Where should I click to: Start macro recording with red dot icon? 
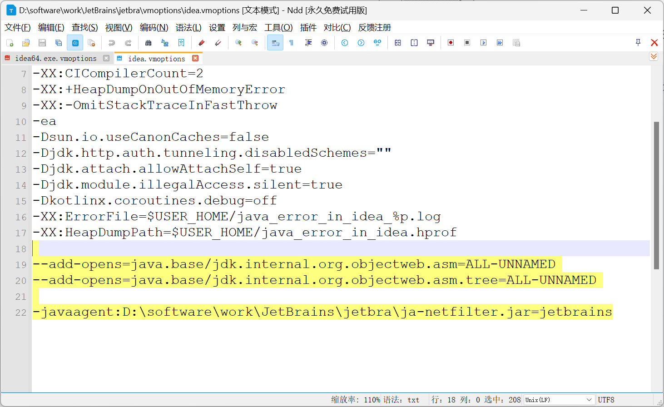pyautogui.click(x=451, y=43)
